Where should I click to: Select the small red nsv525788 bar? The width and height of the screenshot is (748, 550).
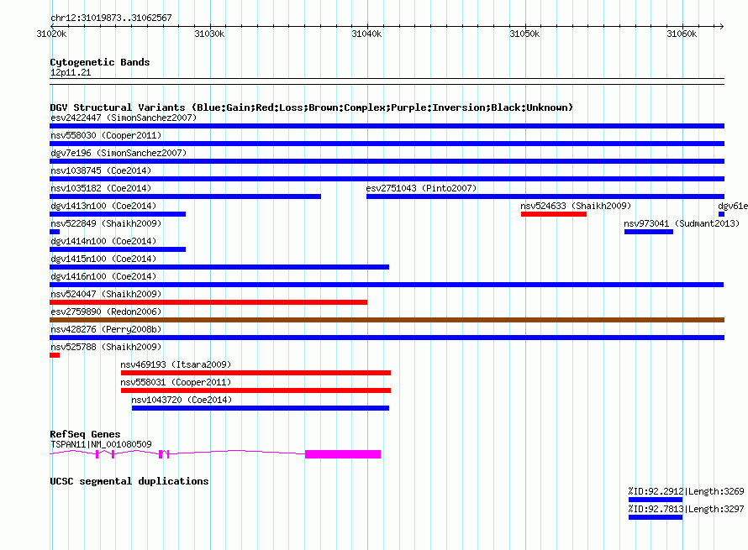(55, 355)
